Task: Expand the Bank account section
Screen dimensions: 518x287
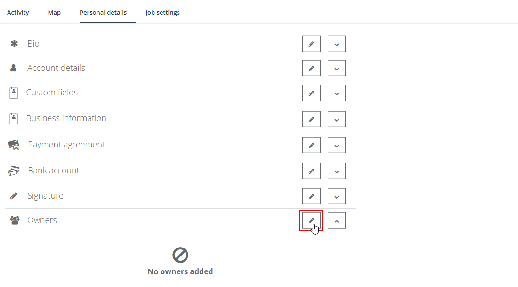Action: pyautogui.click(x=337, y=171)
